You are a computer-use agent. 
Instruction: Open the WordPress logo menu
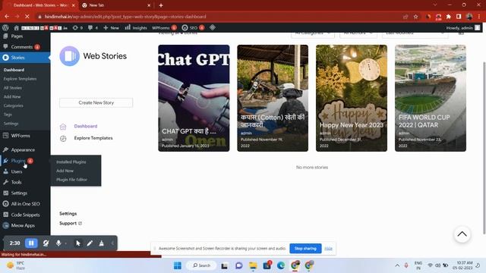pyautogui.click(x=5, y=28)
